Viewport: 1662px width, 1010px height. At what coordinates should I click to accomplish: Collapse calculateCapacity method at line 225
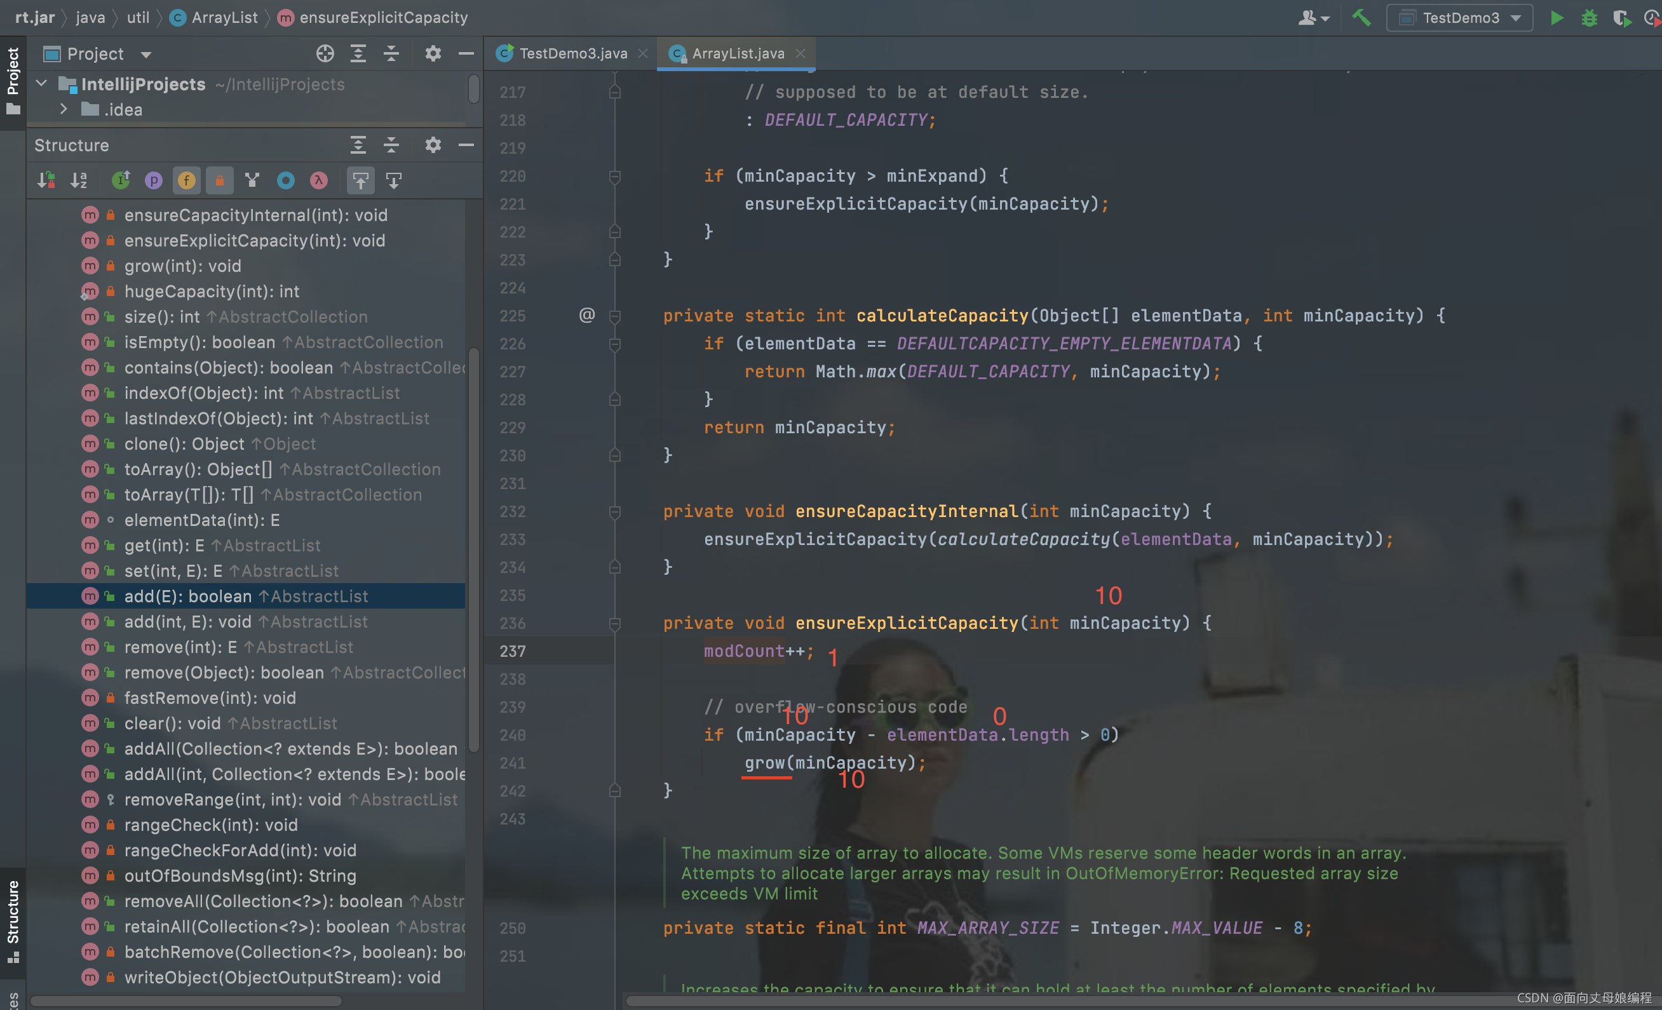pyautogui.click(x=614, y=316)
